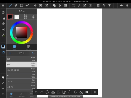Select the rectangular Selection tool
Screen dimensions: 131x98
[73, 5]
